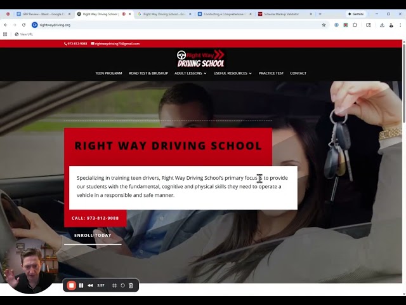The width and height of the screenshot is (406, 305).
Task: Open the side panel icon
Action: (x=368, y=25)
